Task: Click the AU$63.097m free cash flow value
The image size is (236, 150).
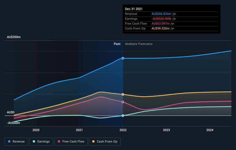Action: coord(160,23)
